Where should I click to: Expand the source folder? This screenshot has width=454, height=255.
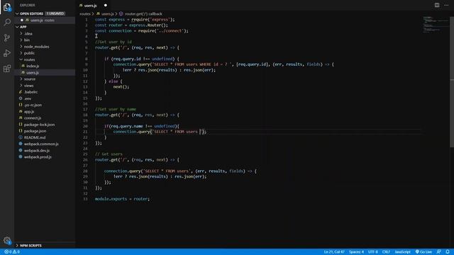(x=30, y=79)
